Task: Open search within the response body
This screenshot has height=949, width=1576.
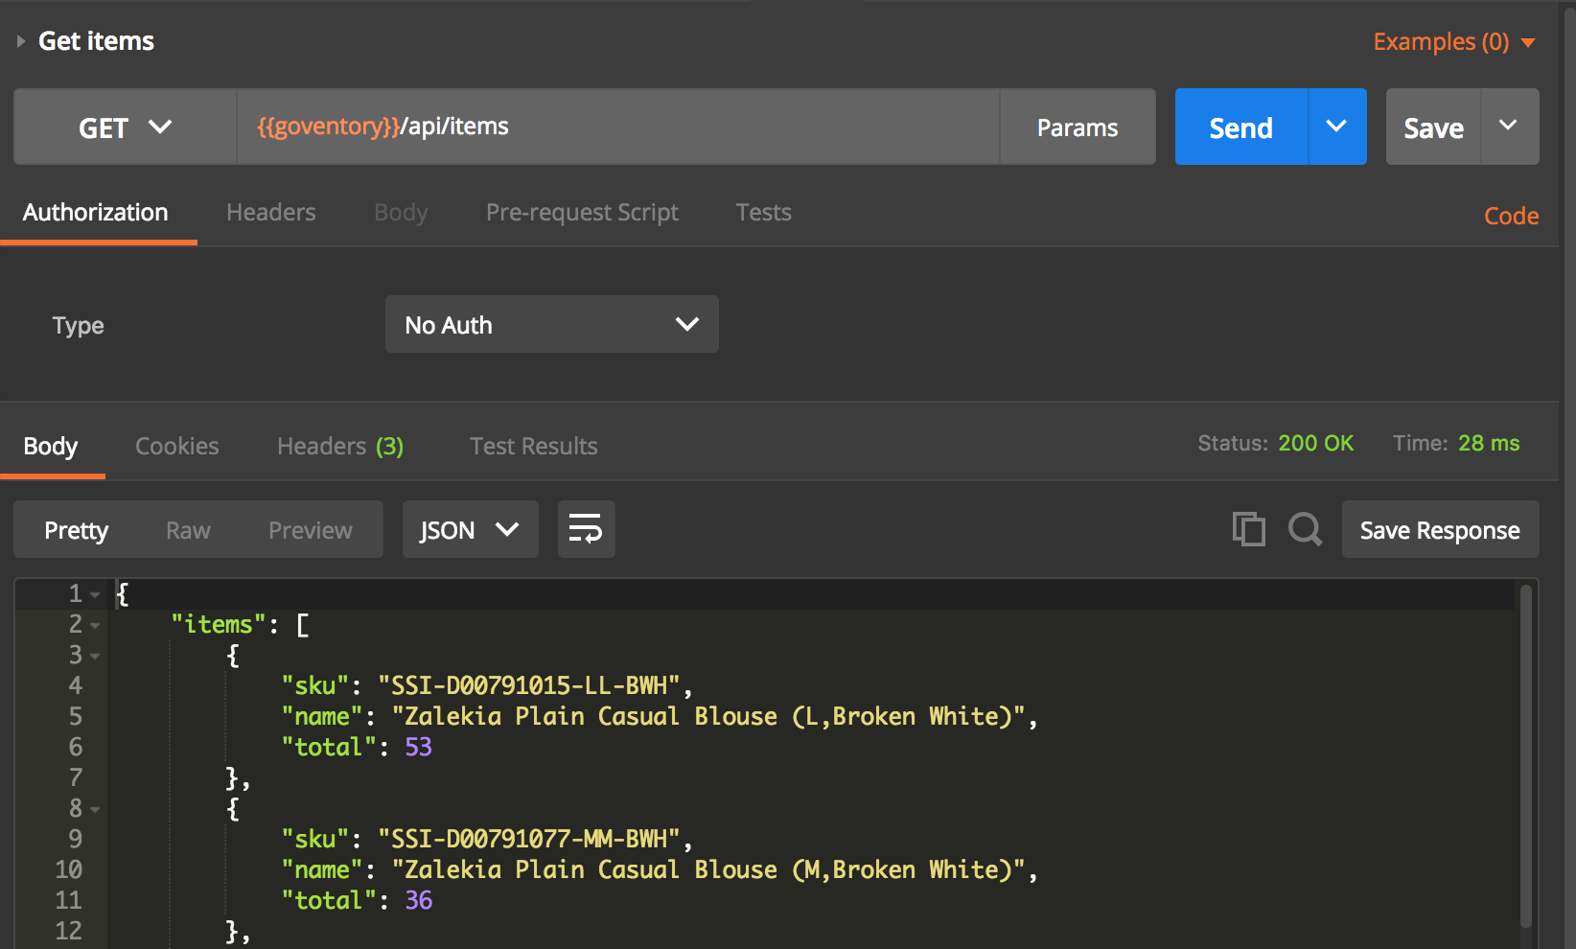Action: (1304, 528)
